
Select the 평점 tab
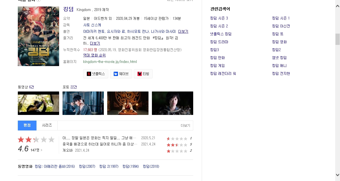pyautogui.click(x=27, y=125)
